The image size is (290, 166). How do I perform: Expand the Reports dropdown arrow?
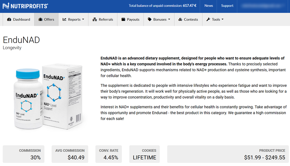[83, 20]
